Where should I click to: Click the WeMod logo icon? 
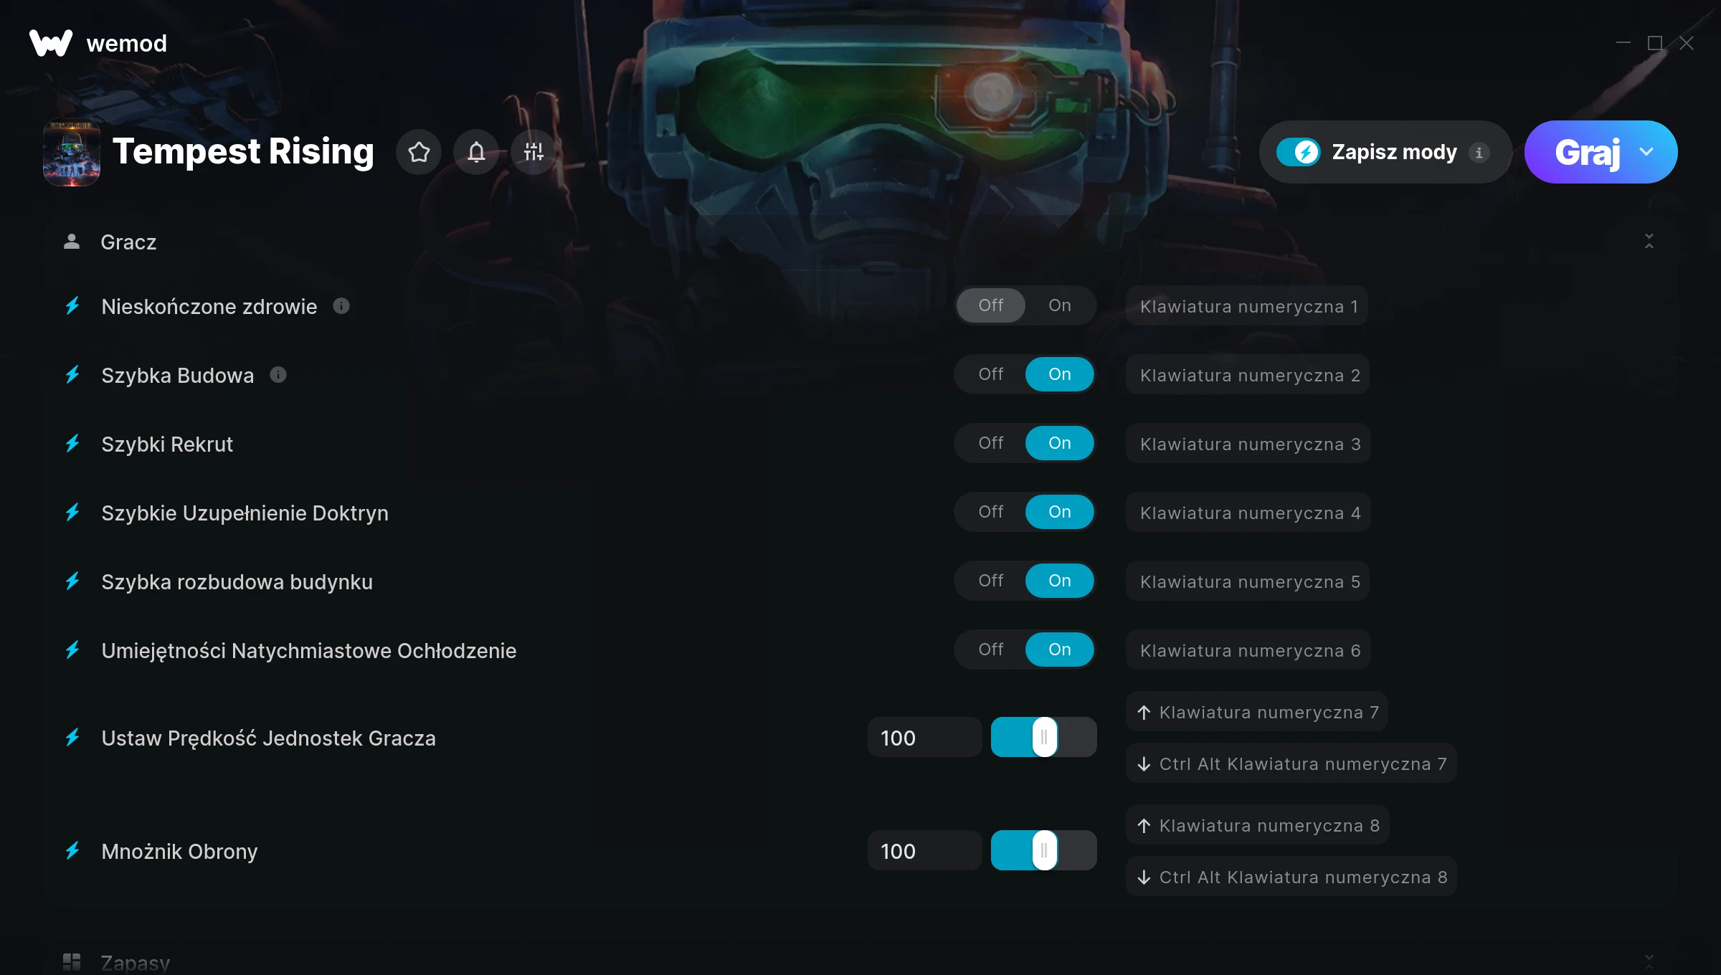tap(51, 43)
